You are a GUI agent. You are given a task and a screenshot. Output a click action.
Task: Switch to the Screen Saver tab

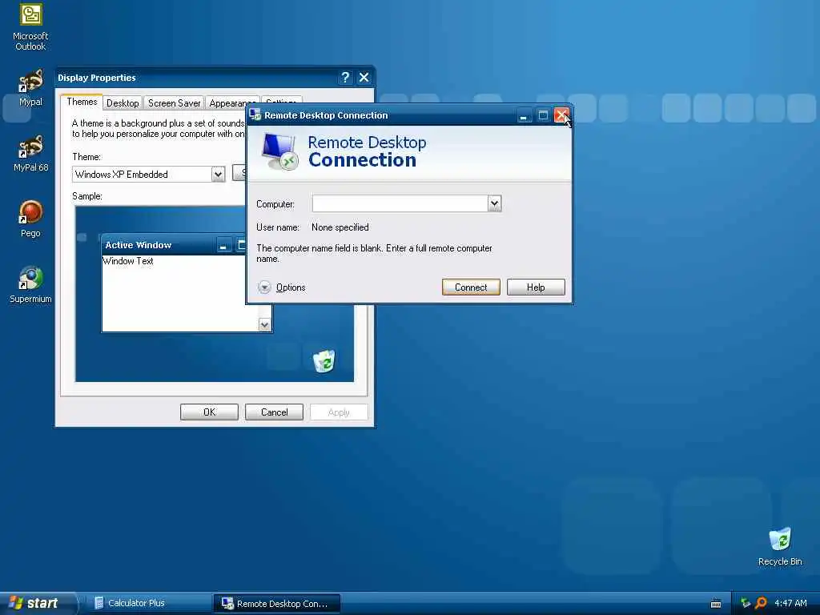click(x=174, y=103)
